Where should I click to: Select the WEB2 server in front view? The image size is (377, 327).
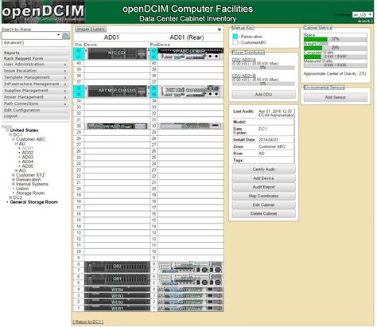coord(117,302)
